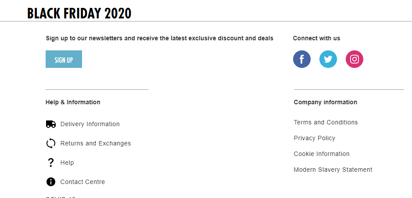View the Privacy Policy link
Screen dimensions: 412x198
[x=314, y=138]
